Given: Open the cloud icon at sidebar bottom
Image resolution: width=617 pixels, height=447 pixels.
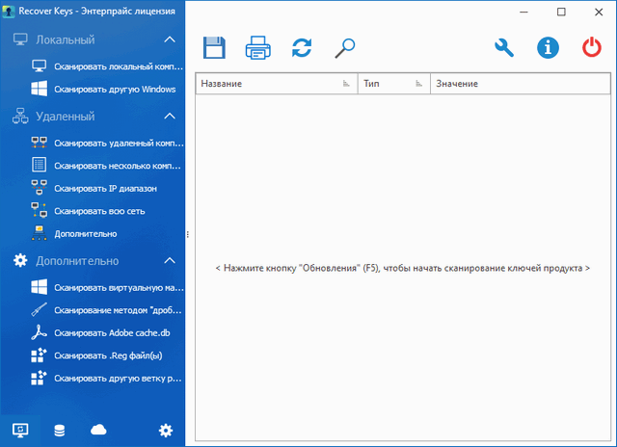Looking at the screenshot, I should click(x=97, y=430).
